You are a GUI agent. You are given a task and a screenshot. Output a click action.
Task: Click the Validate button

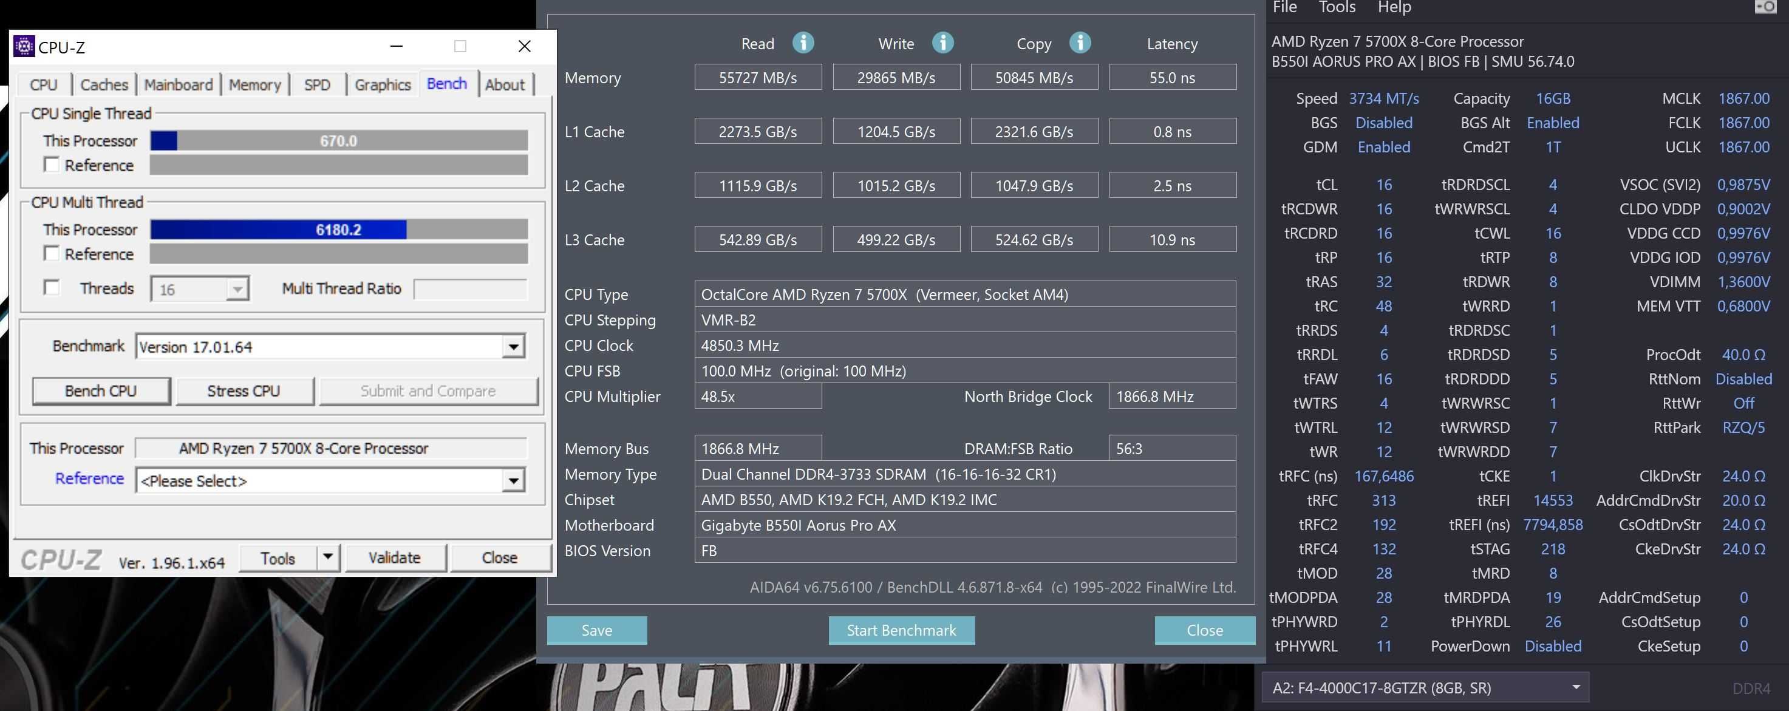click(x=395, y=557)
